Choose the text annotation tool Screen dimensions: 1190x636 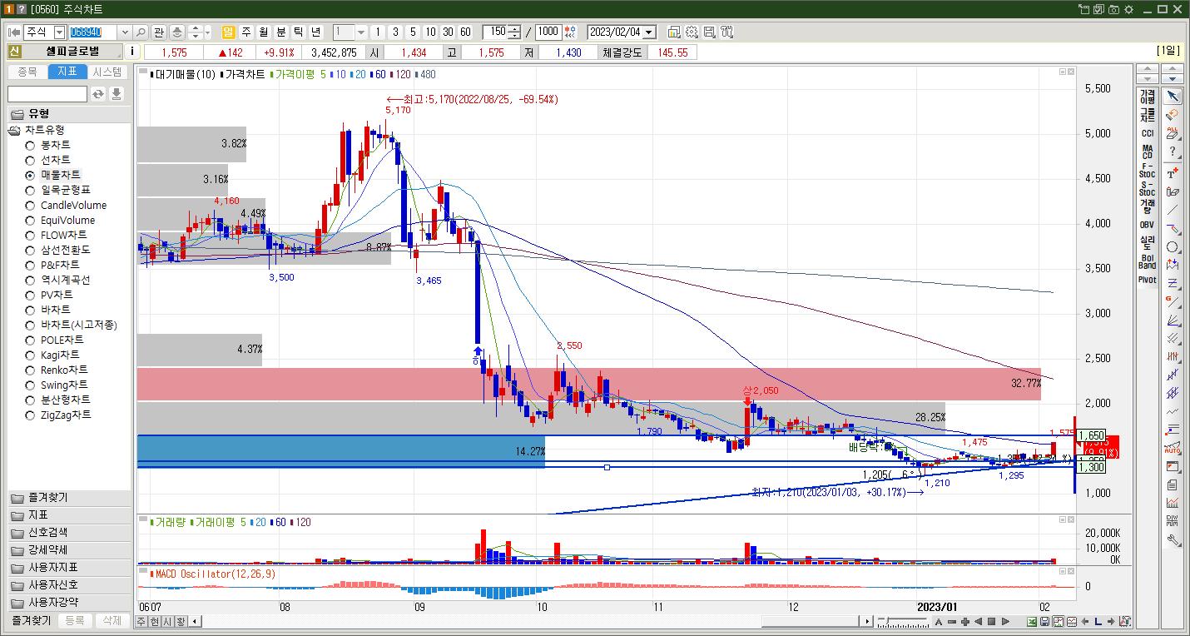coord(1173,172)
